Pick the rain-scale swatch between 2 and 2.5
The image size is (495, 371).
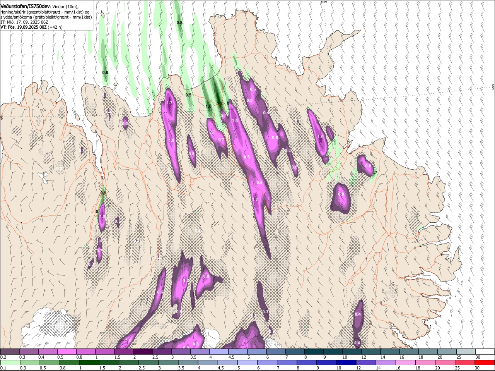tap(128, 362)
